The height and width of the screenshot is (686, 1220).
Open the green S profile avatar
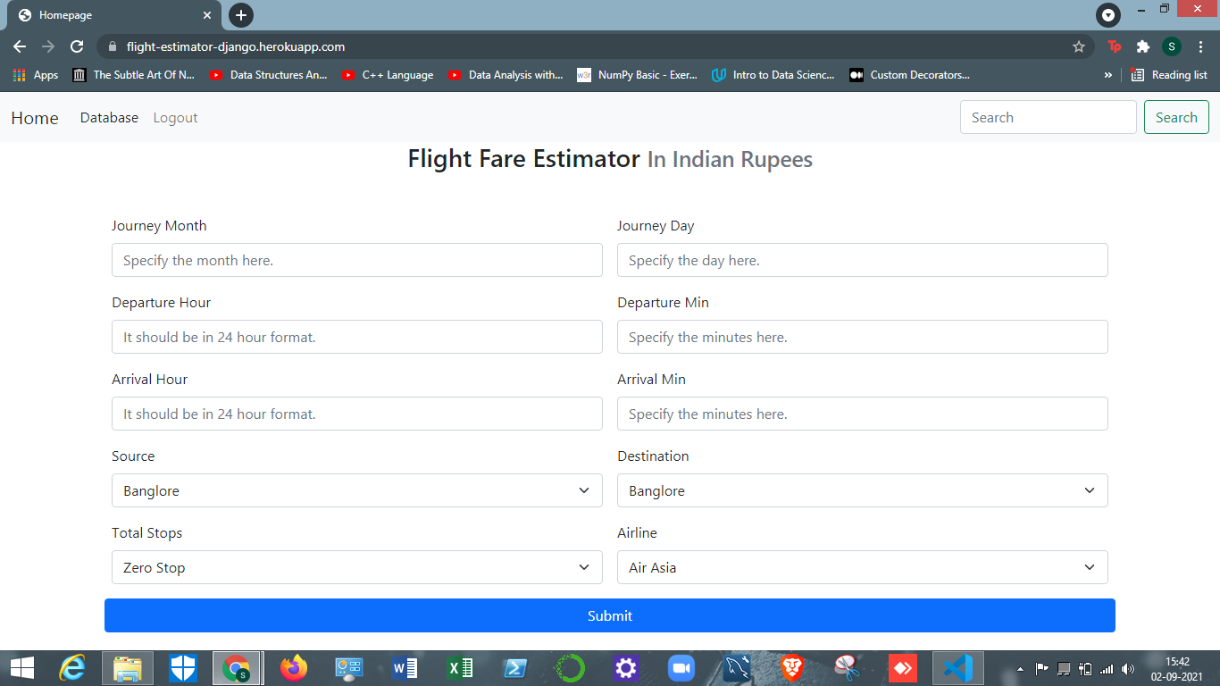pyautogui.click(x=1171, y=46)
